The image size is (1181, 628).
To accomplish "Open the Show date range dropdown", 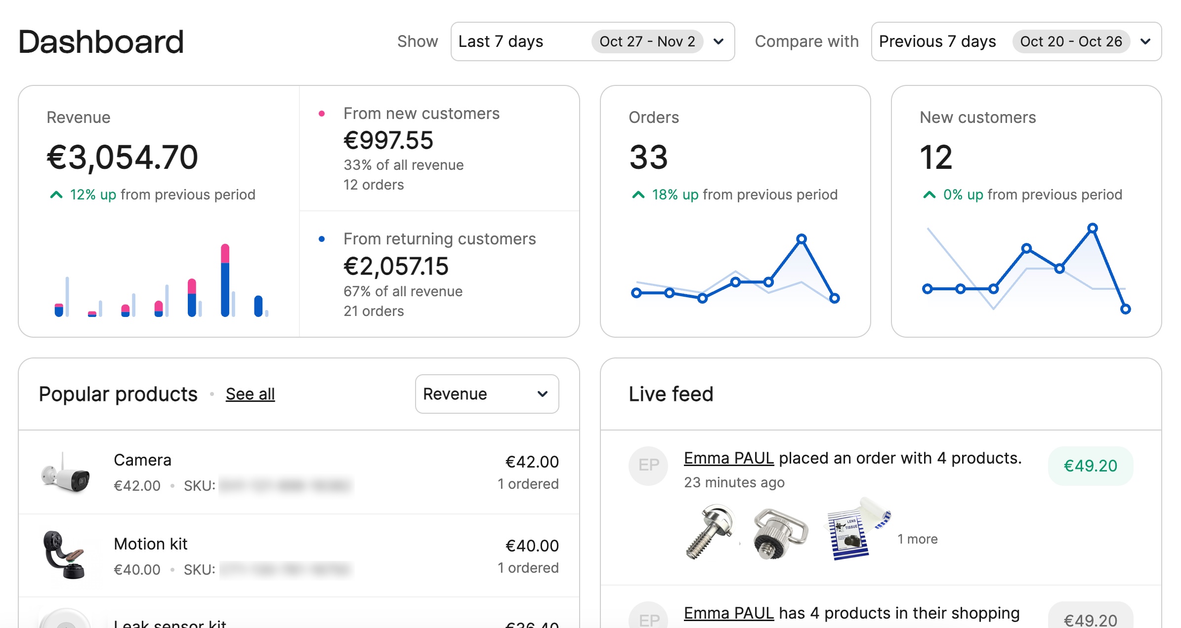I will point(592,41).
